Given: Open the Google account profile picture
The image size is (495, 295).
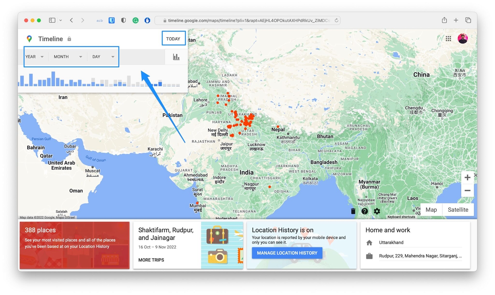Looking at the screenshot, I should coord(463,39).
